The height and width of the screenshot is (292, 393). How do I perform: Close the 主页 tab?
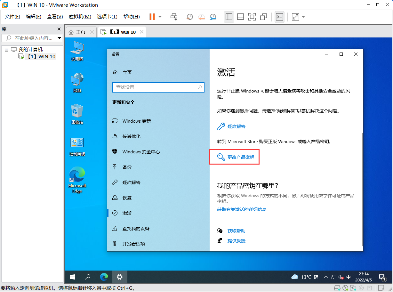click(92, 32)
